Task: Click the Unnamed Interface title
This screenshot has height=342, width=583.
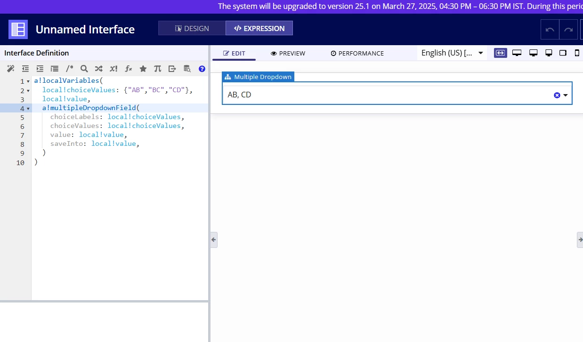Action: (85, 29)
